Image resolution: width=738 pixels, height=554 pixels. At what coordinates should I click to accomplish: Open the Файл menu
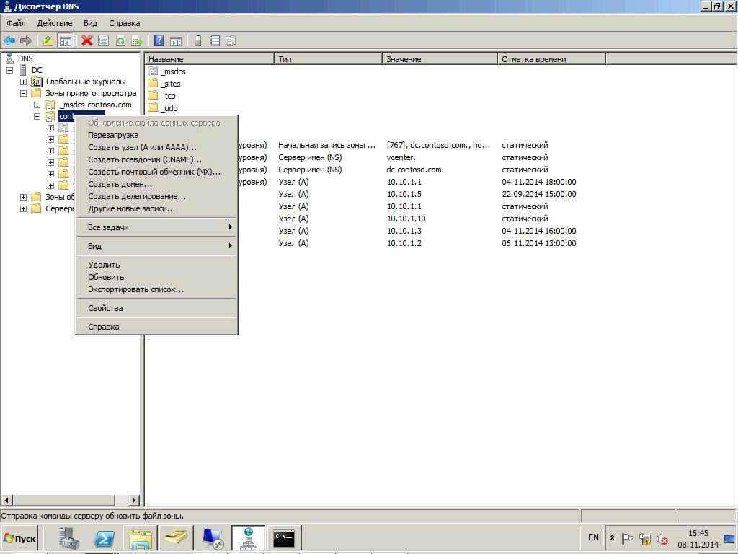pyautogui.click(x=16, y=23)
